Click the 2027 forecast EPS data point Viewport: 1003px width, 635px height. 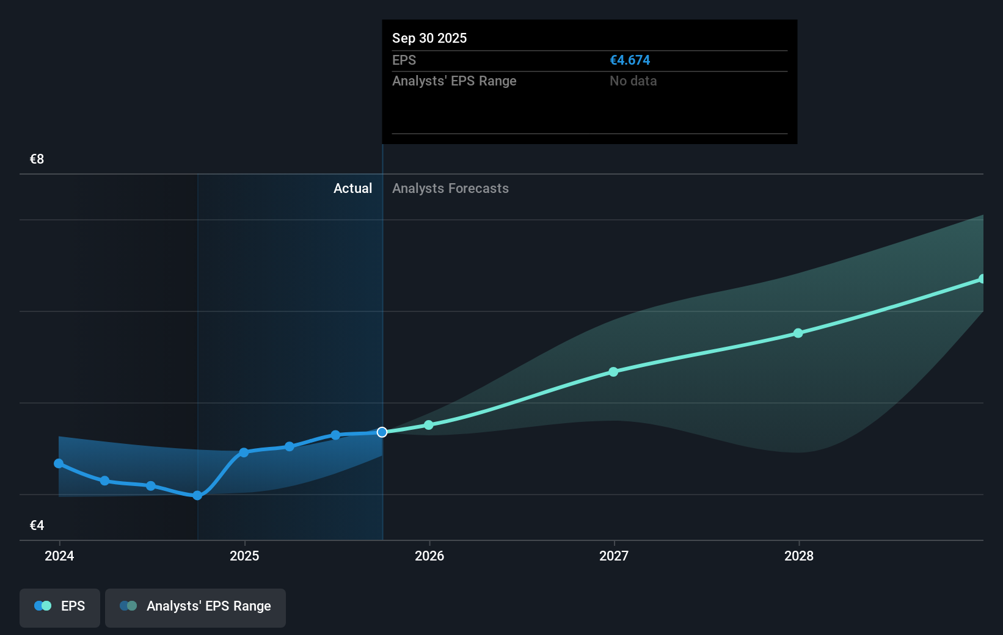613,372
